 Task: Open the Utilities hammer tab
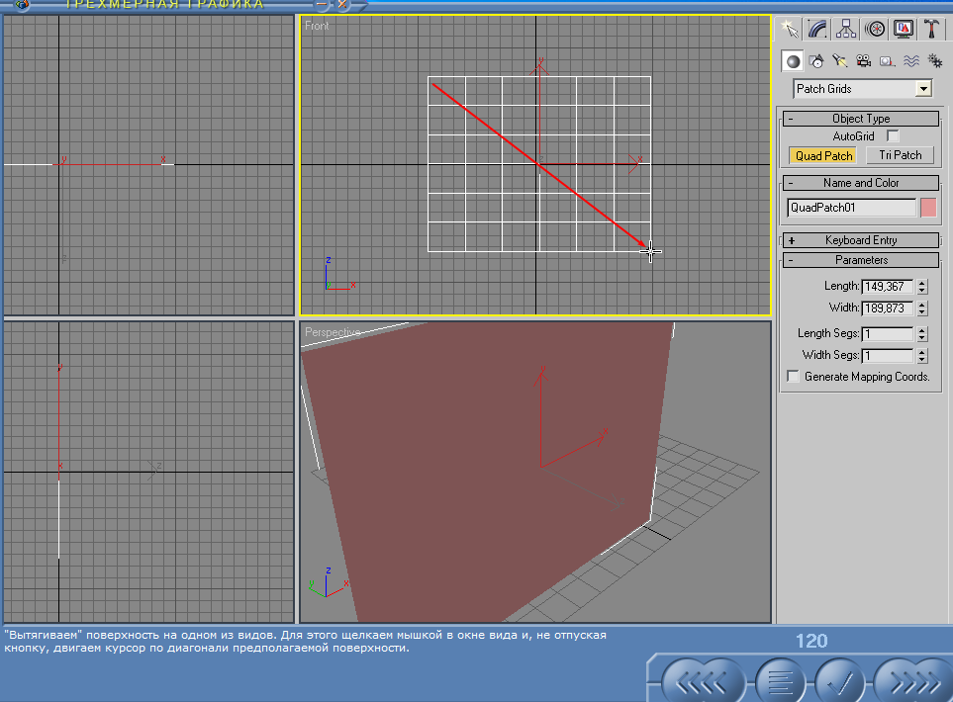tap(932, 29)
